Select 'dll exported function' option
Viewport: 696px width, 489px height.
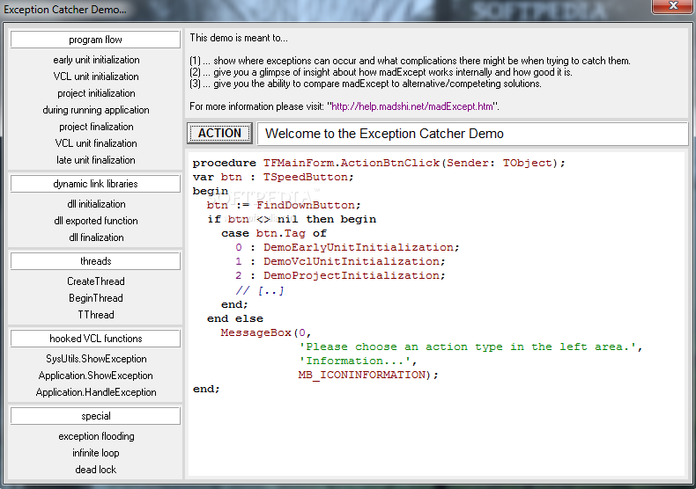tap(96, 221)
